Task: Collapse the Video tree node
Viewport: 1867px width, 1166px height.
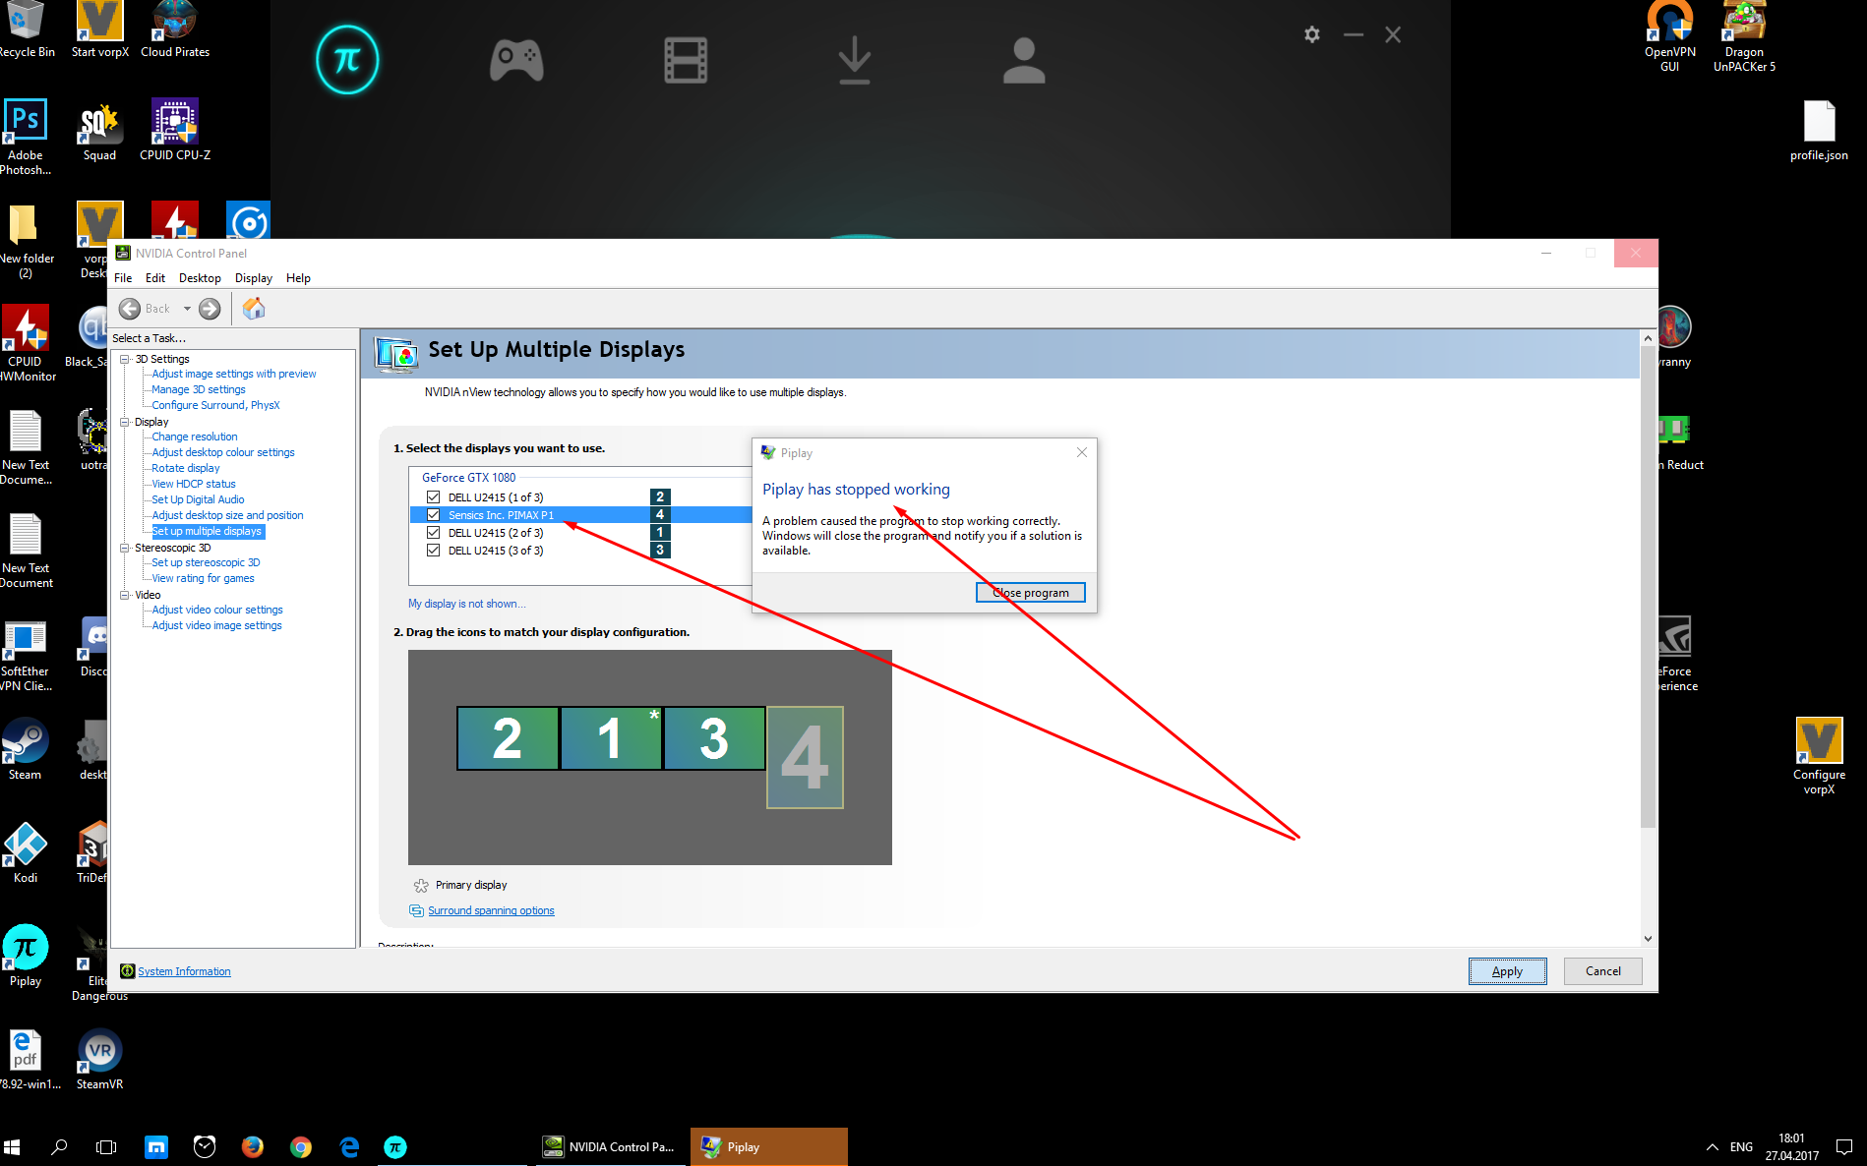Action: click(x=125, y=595)
